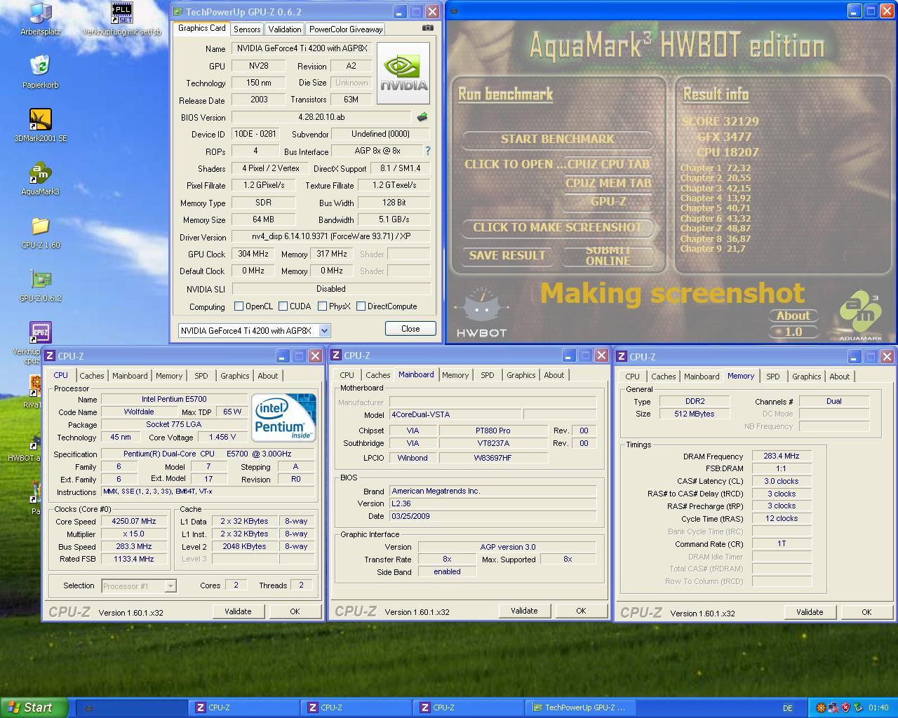Image resolution: width=898 pixels, height=718 pixels.
Task: Click Close button in GPU-Z
Action: 410,328
